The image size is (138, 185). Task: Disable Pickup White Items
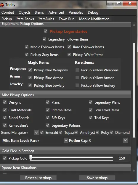[69, 54]
